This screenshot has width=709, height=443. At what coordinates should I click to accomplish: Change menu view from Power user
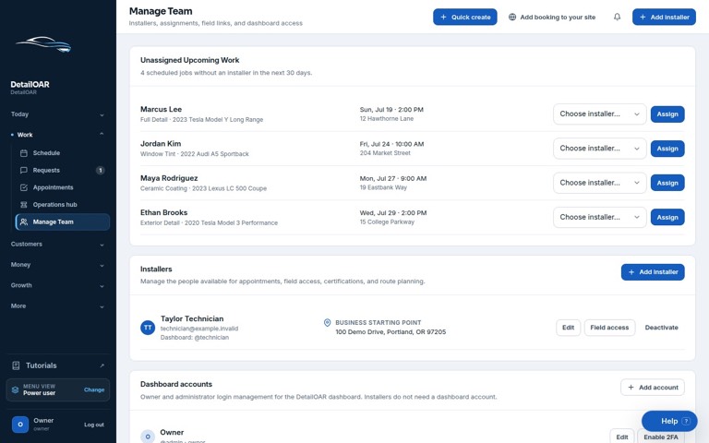click(94, 389)
